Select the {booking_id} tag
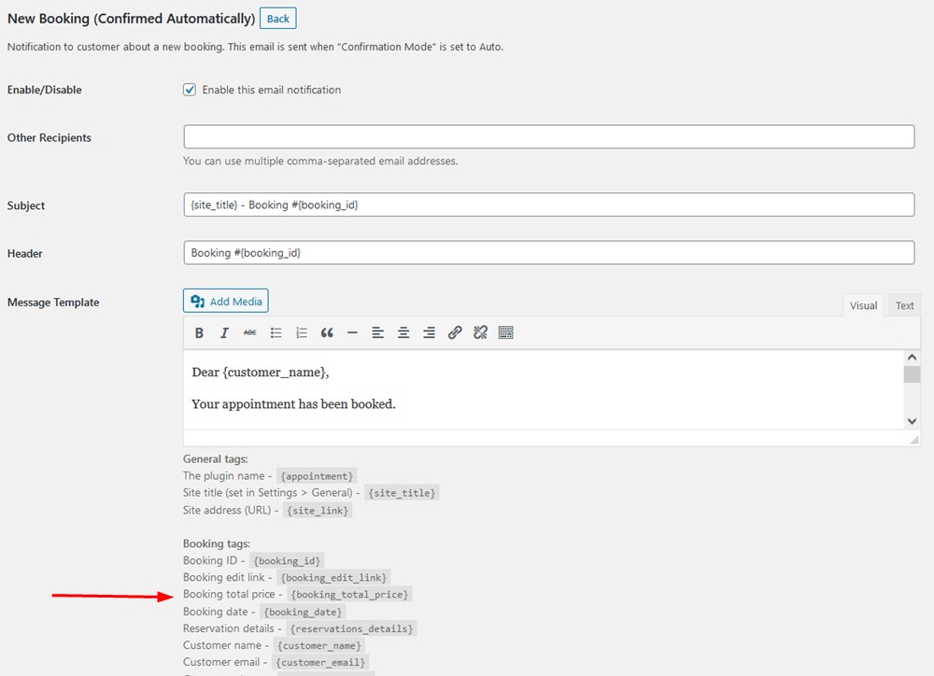The height and width of the screenshot is (676, 934). tap(287, 560)
